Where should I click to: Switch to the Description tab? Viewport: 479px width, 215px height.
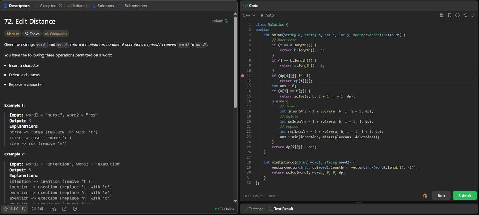click(16, 6)
